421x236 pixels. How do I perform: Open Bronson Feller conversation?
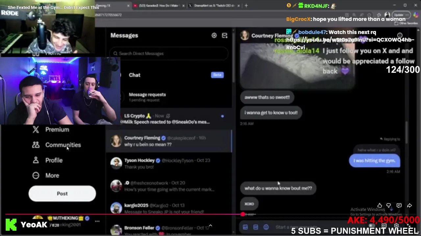(169, 229)
